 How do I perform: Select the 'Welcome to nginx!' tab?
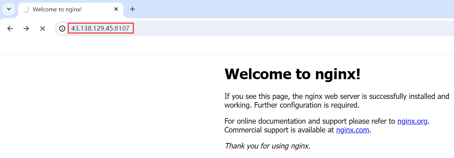pos(71,9)
